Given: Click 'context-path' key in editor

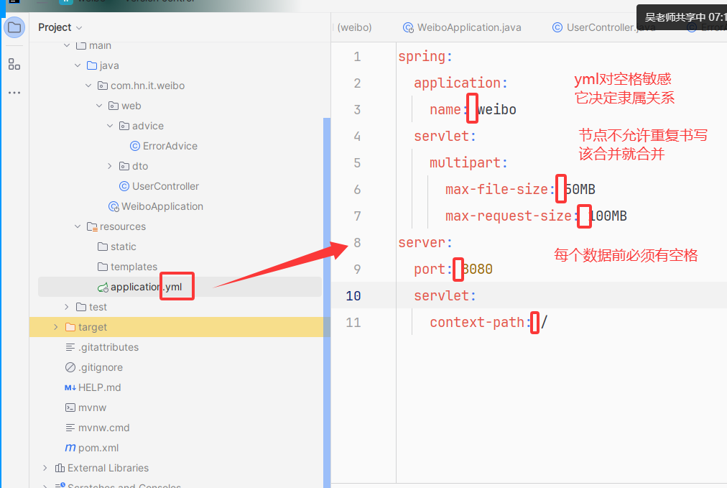Looking at the screenshot, I should click(x=476, y=323).
